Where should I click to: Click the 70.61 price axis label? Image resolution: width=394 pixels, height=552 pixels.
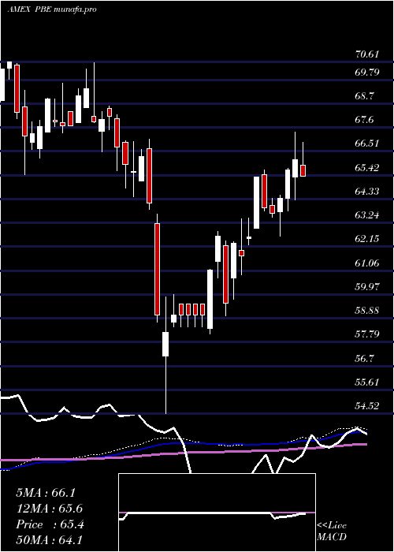click(x=368, y=54)
